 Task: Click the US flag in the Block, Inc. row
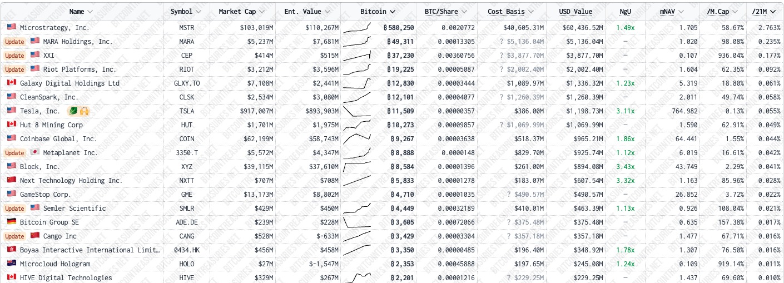point(12,166)
